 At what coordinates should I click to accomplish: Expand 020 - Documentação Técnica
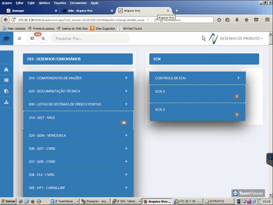pos(126,91)
